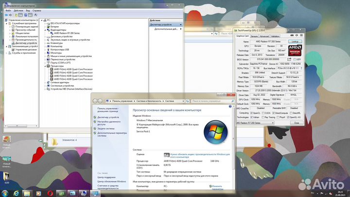
Task: Open Центр обновления Windows link
Action: pyautogui.click(x=112, y=181)
